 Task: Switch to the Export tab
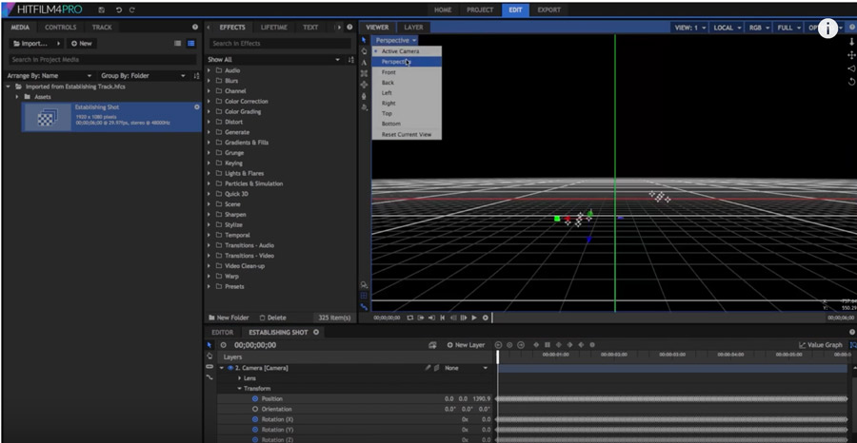pos(548,10)
